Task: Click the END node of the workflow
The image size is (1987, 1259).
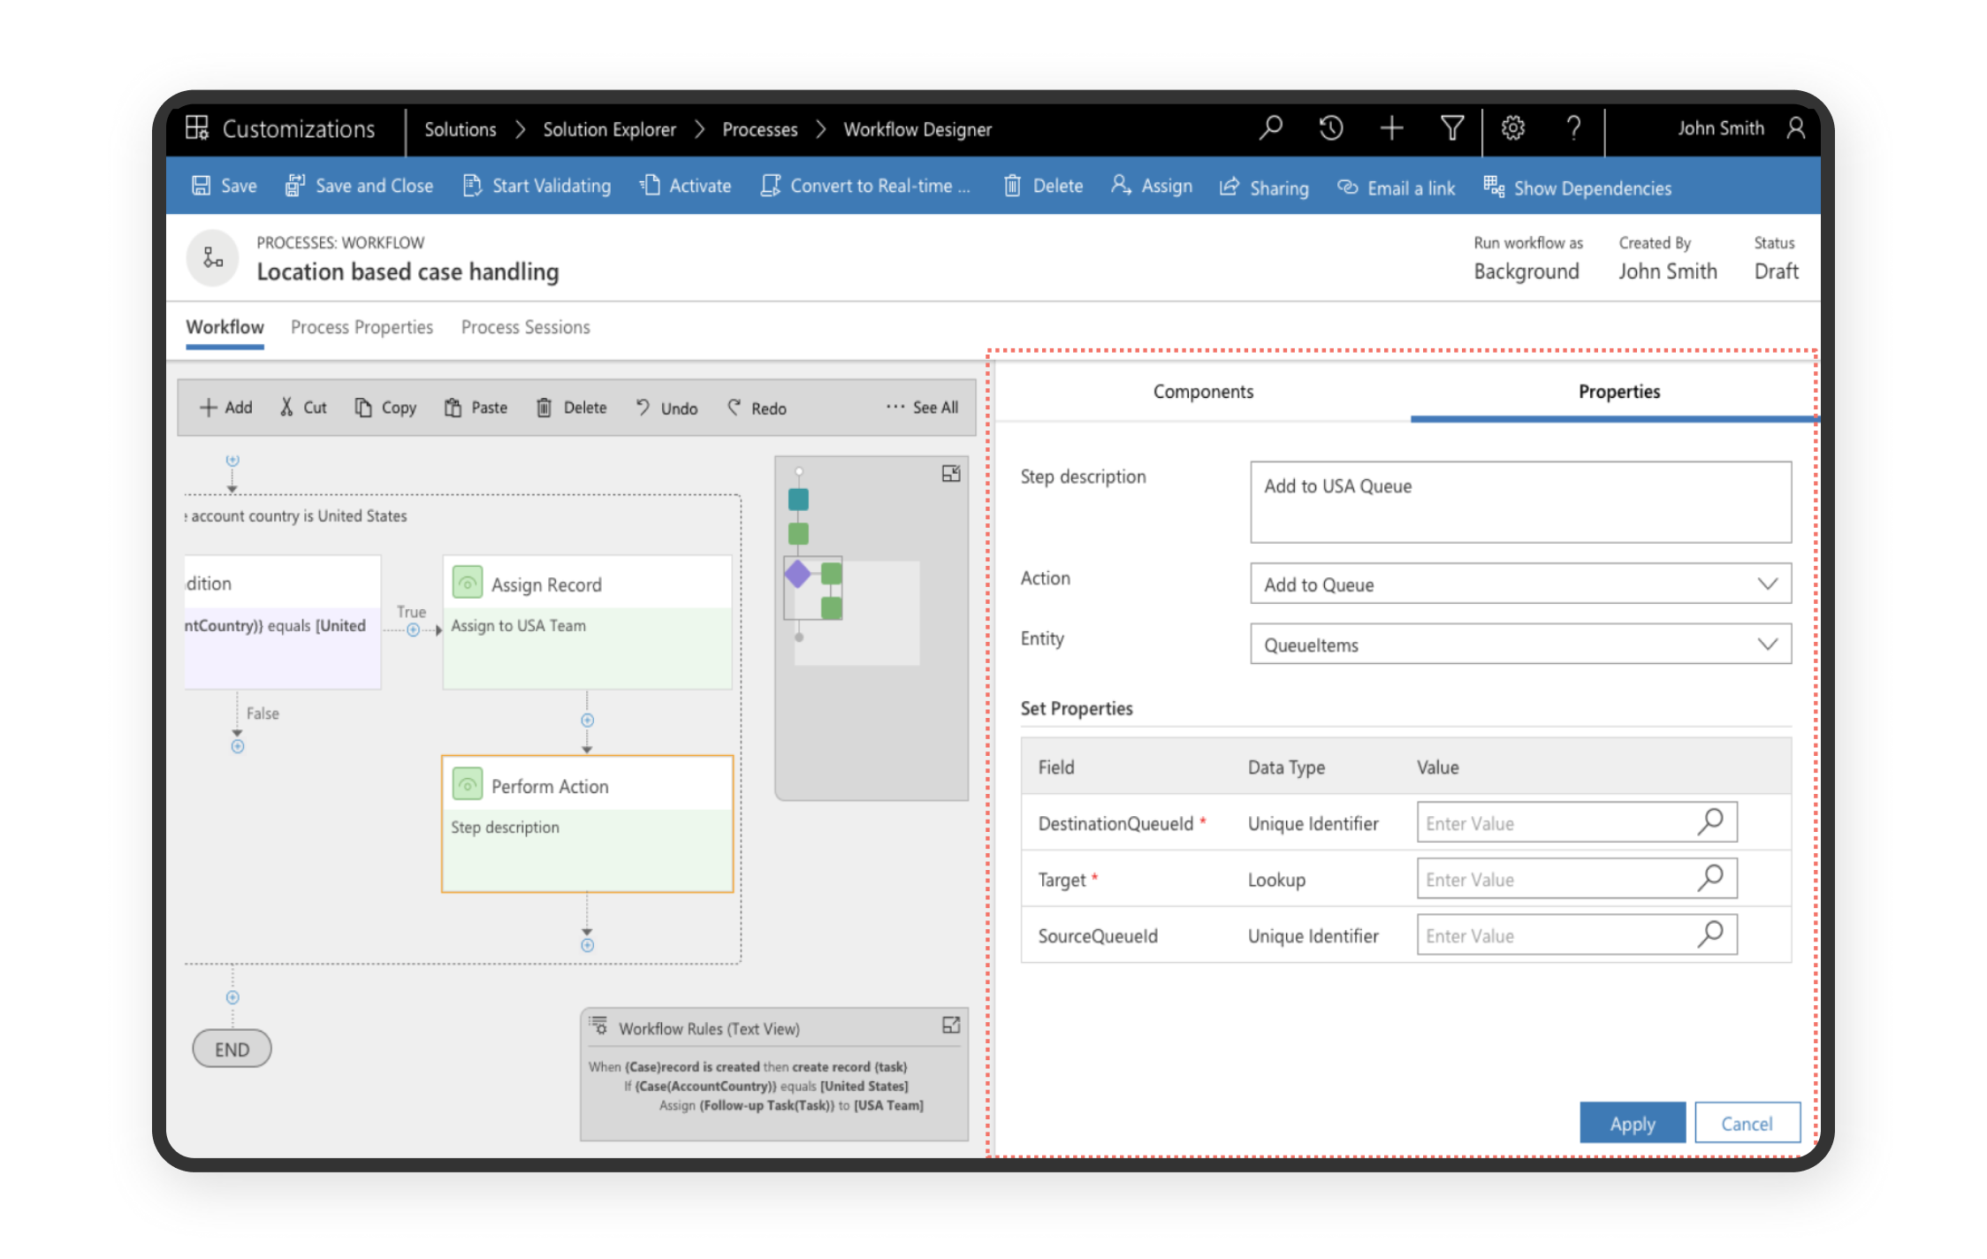Action: point(232,1049)
